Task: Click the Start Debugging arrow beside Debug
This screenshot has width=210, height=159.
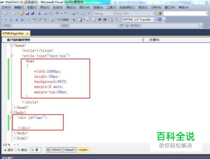Action: tap(89, 13)
